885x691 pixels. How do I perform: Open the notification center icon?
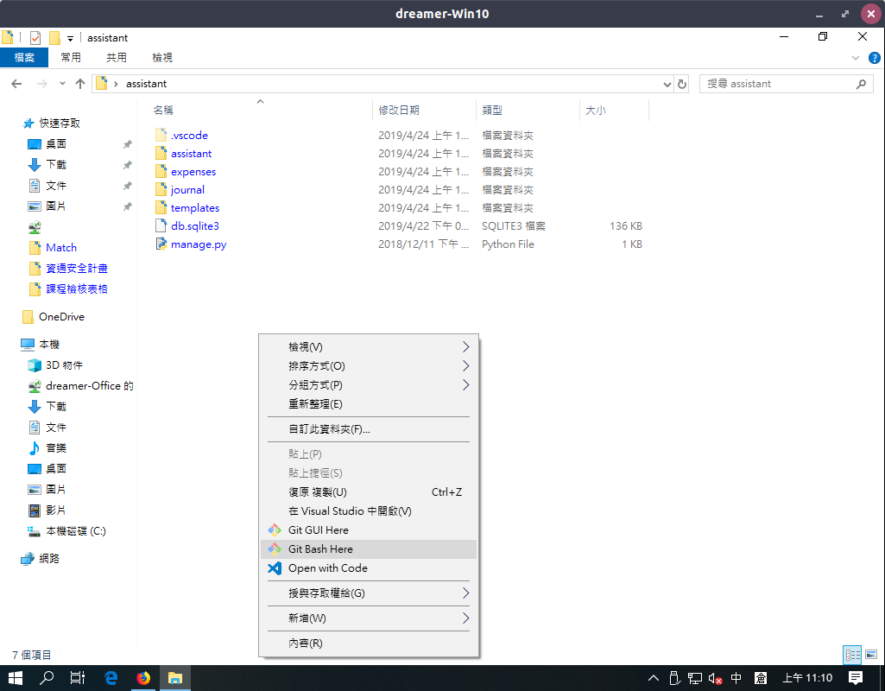pos(855,678)
